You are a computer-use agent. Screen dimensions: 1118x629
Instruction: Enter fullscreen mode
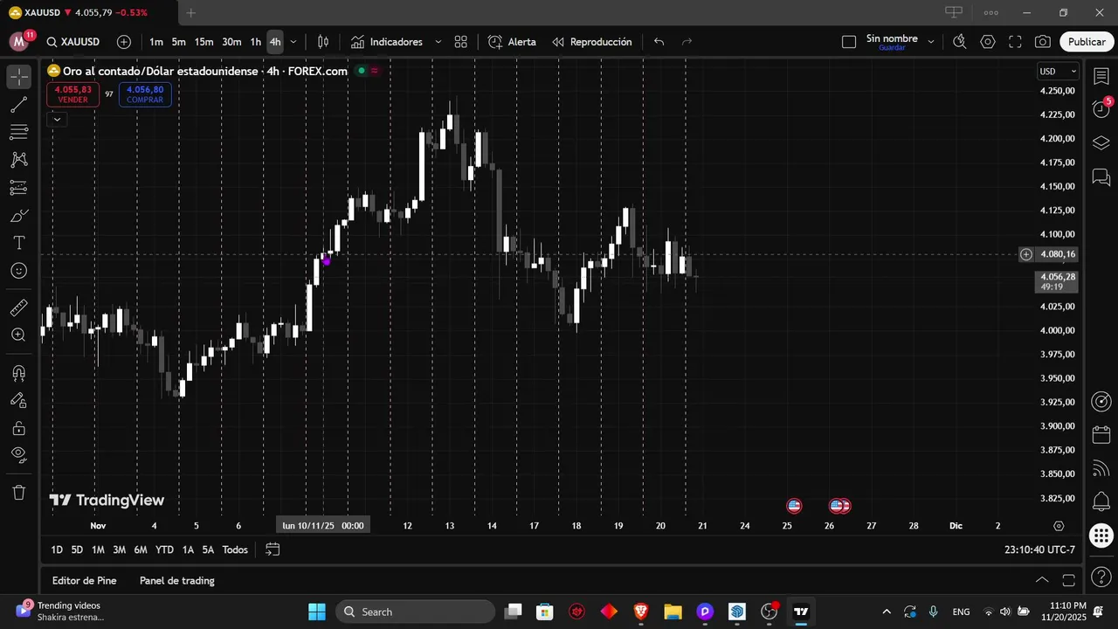1015,42
